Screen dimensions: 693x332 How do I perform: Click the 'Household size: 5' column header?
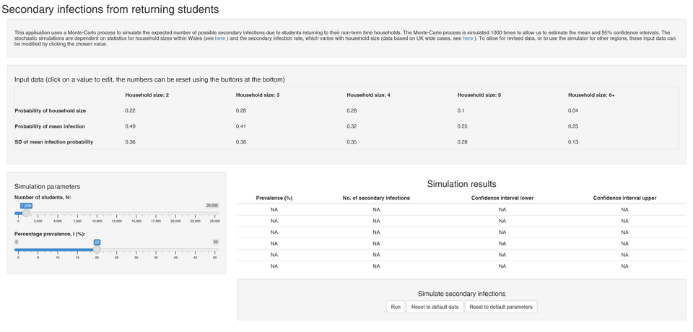click(479, 95)
